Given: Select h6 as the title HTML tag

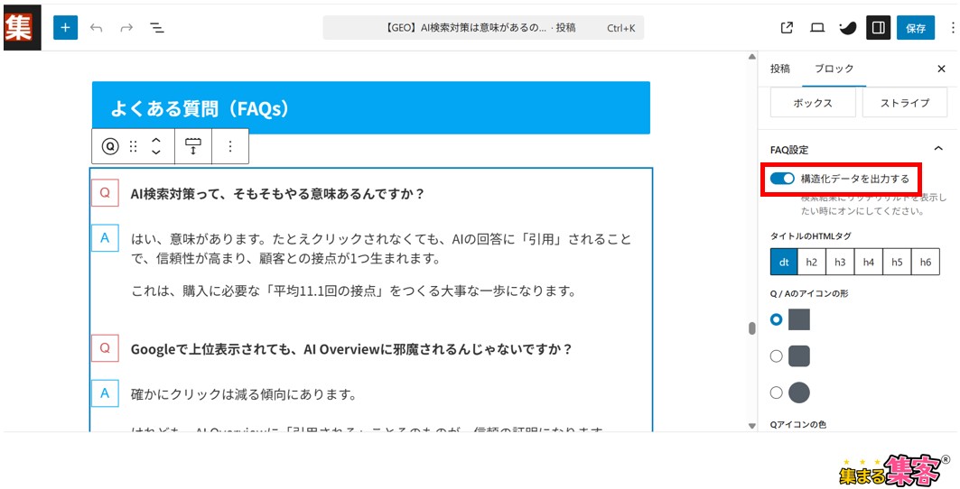Looking at the screenshot, I should coord(926,262).
